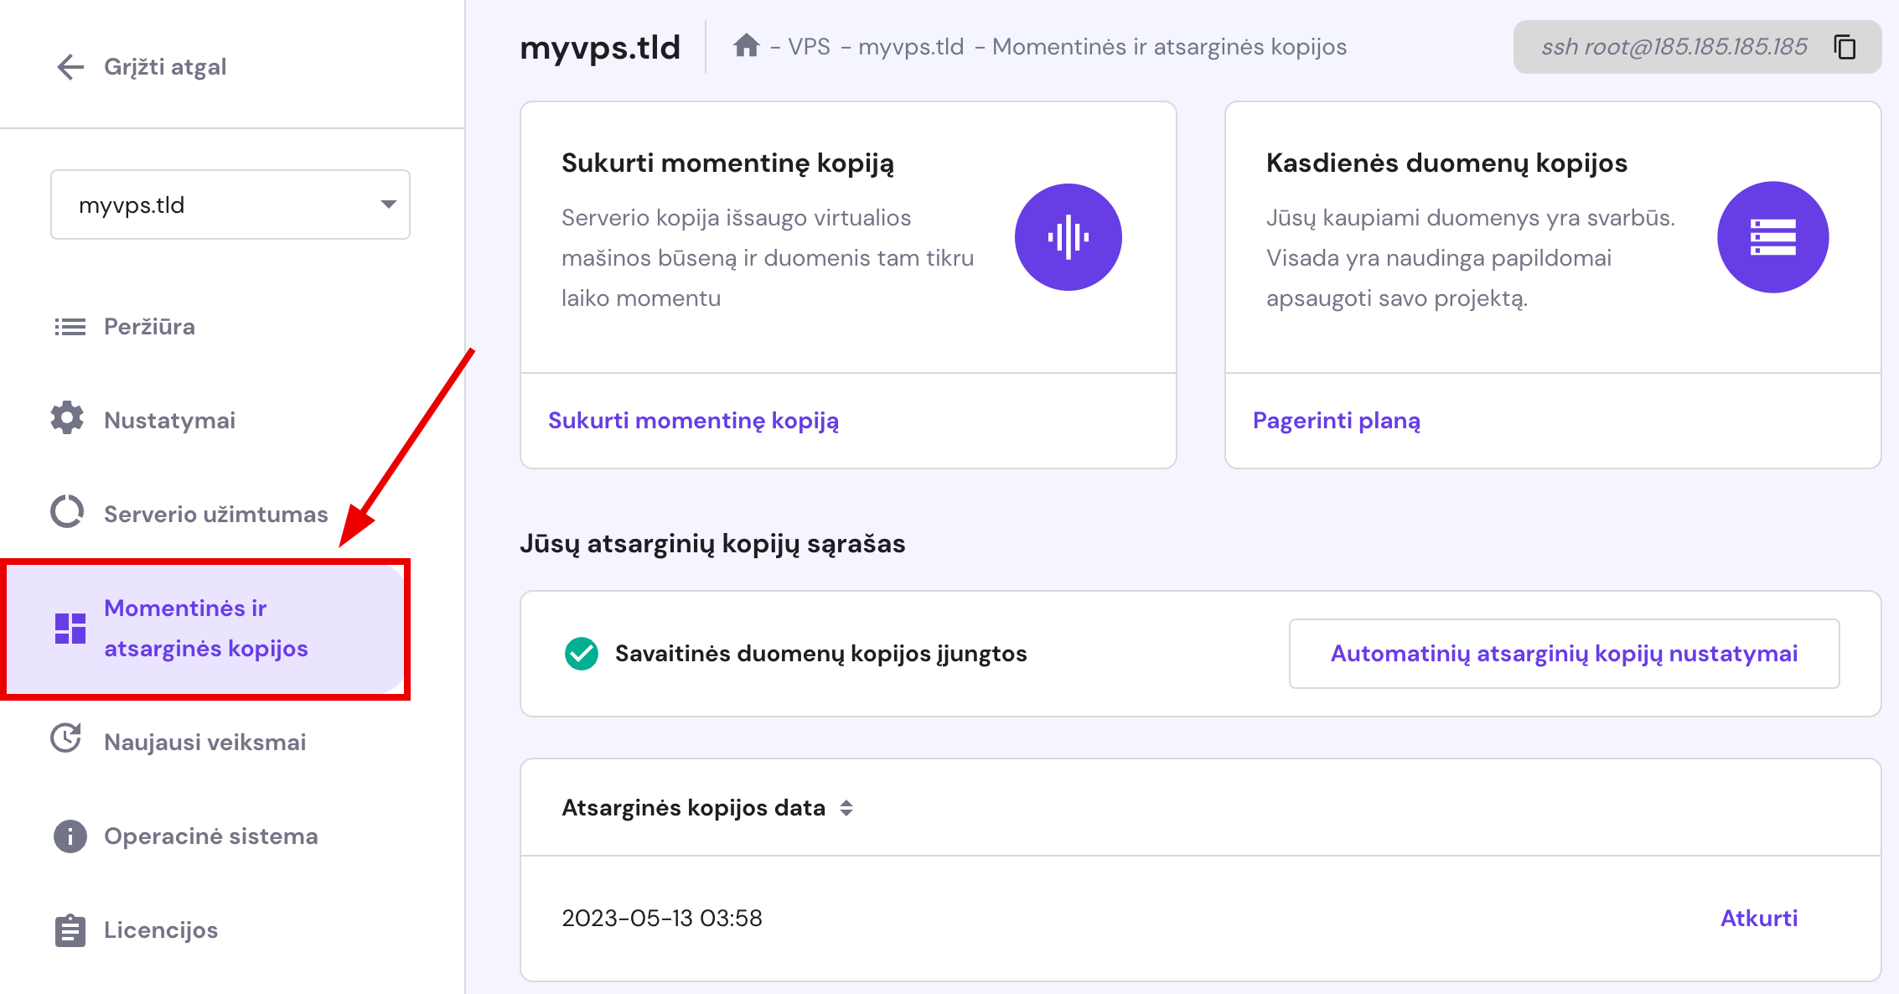Open Naujausi veiksmai using its clock icon
The height and width of the screenshot is (994, 1899).
pyautogui.click(x=67, y=741)
